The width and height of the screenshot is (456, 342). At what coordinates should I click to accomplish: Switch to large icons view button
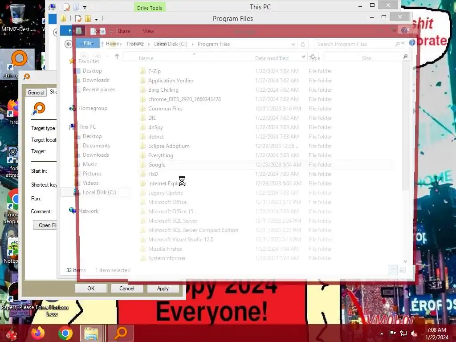(403, 270)
